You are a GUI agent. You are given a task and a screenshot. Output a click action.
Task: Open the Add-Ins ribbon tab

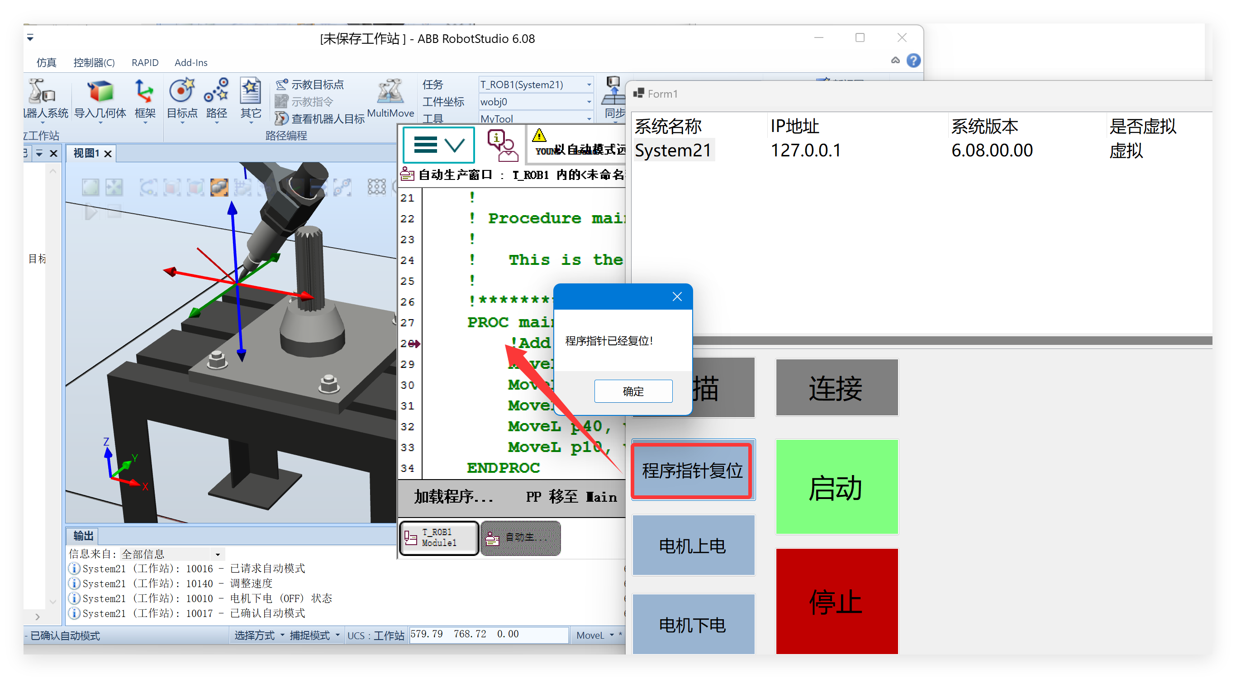[x=191, y=62]
